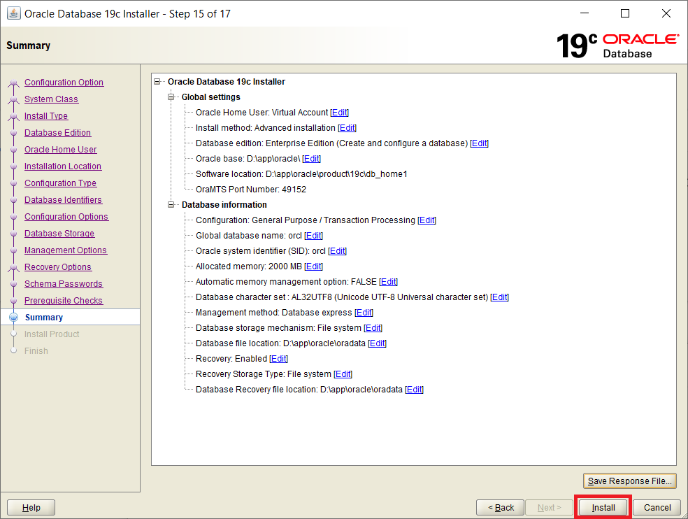Select OraMTS Port Number 49152 row

(x=251, y=190)
